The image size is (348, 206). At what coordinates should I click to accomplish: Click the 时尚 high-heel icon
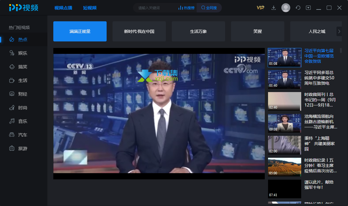(12, 107)
